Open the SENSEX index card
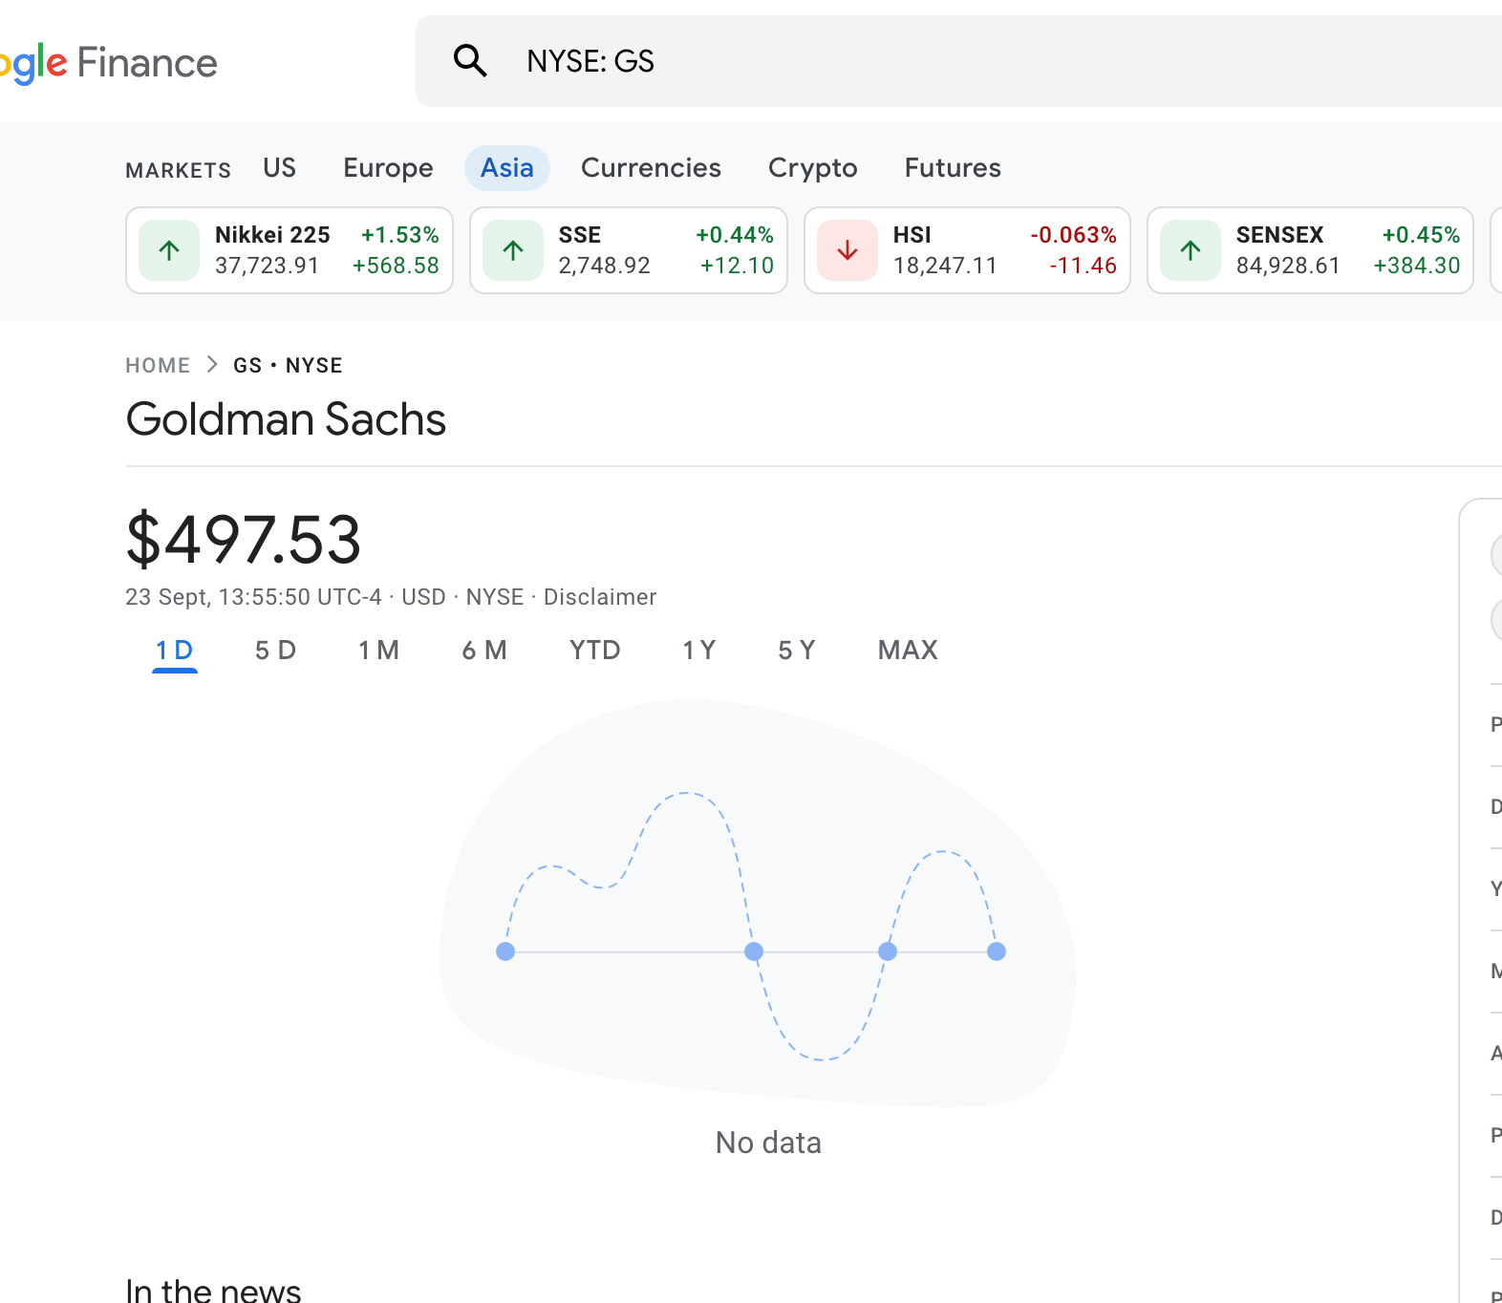The image size is (1502, 1303). (x=1310, y=250)
